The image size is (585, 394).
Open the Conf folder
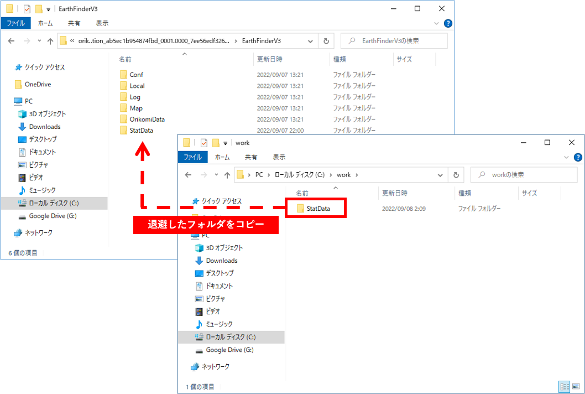(x=136, y=75)
